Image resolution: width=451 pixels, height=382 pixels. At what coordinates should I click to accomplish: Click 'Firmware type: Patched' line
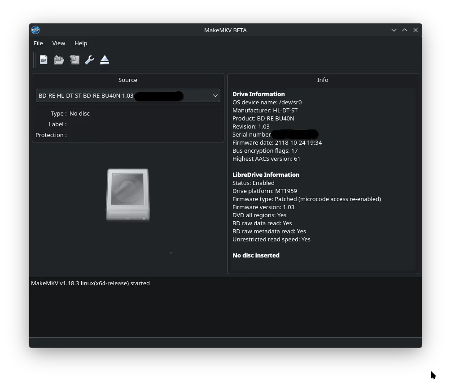pos(307,199)
